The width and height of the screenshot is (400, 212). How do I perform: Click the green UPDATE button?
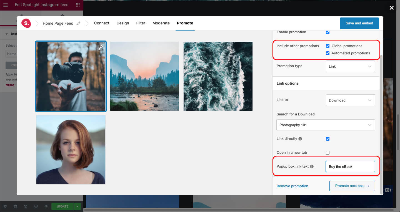tap(62, 206)
